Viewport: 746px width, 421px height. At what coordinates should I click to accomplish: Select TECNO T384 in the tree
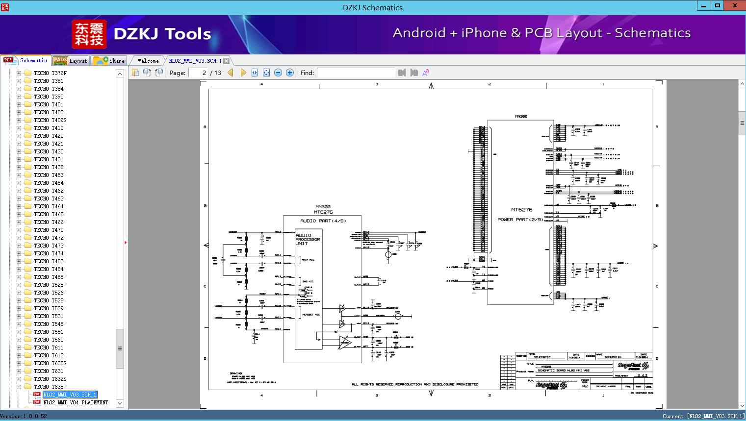click(x=49, y=89)
